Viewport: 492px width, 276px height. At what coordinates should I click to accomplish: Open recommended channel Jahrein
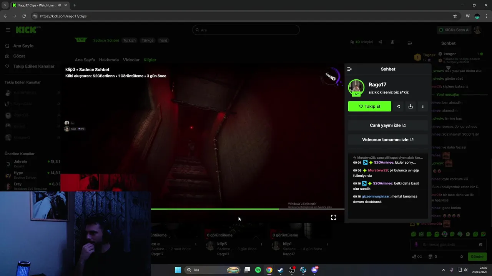33,164
